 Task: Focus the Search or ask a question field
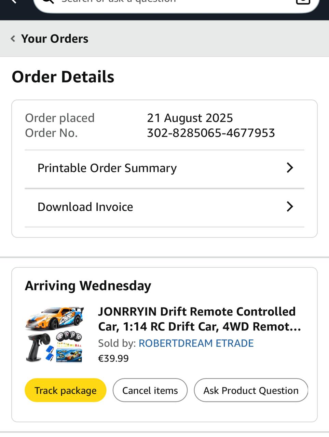(177, 3)
